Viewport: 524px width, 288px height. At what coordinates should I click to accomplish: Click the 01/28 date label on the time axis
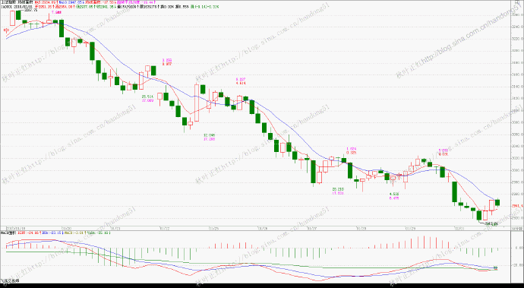361,229
